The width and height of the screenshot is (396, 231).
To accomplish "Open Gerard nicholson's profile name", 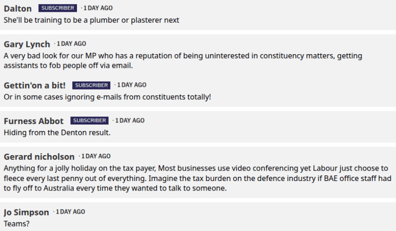I will pos(39,157).
